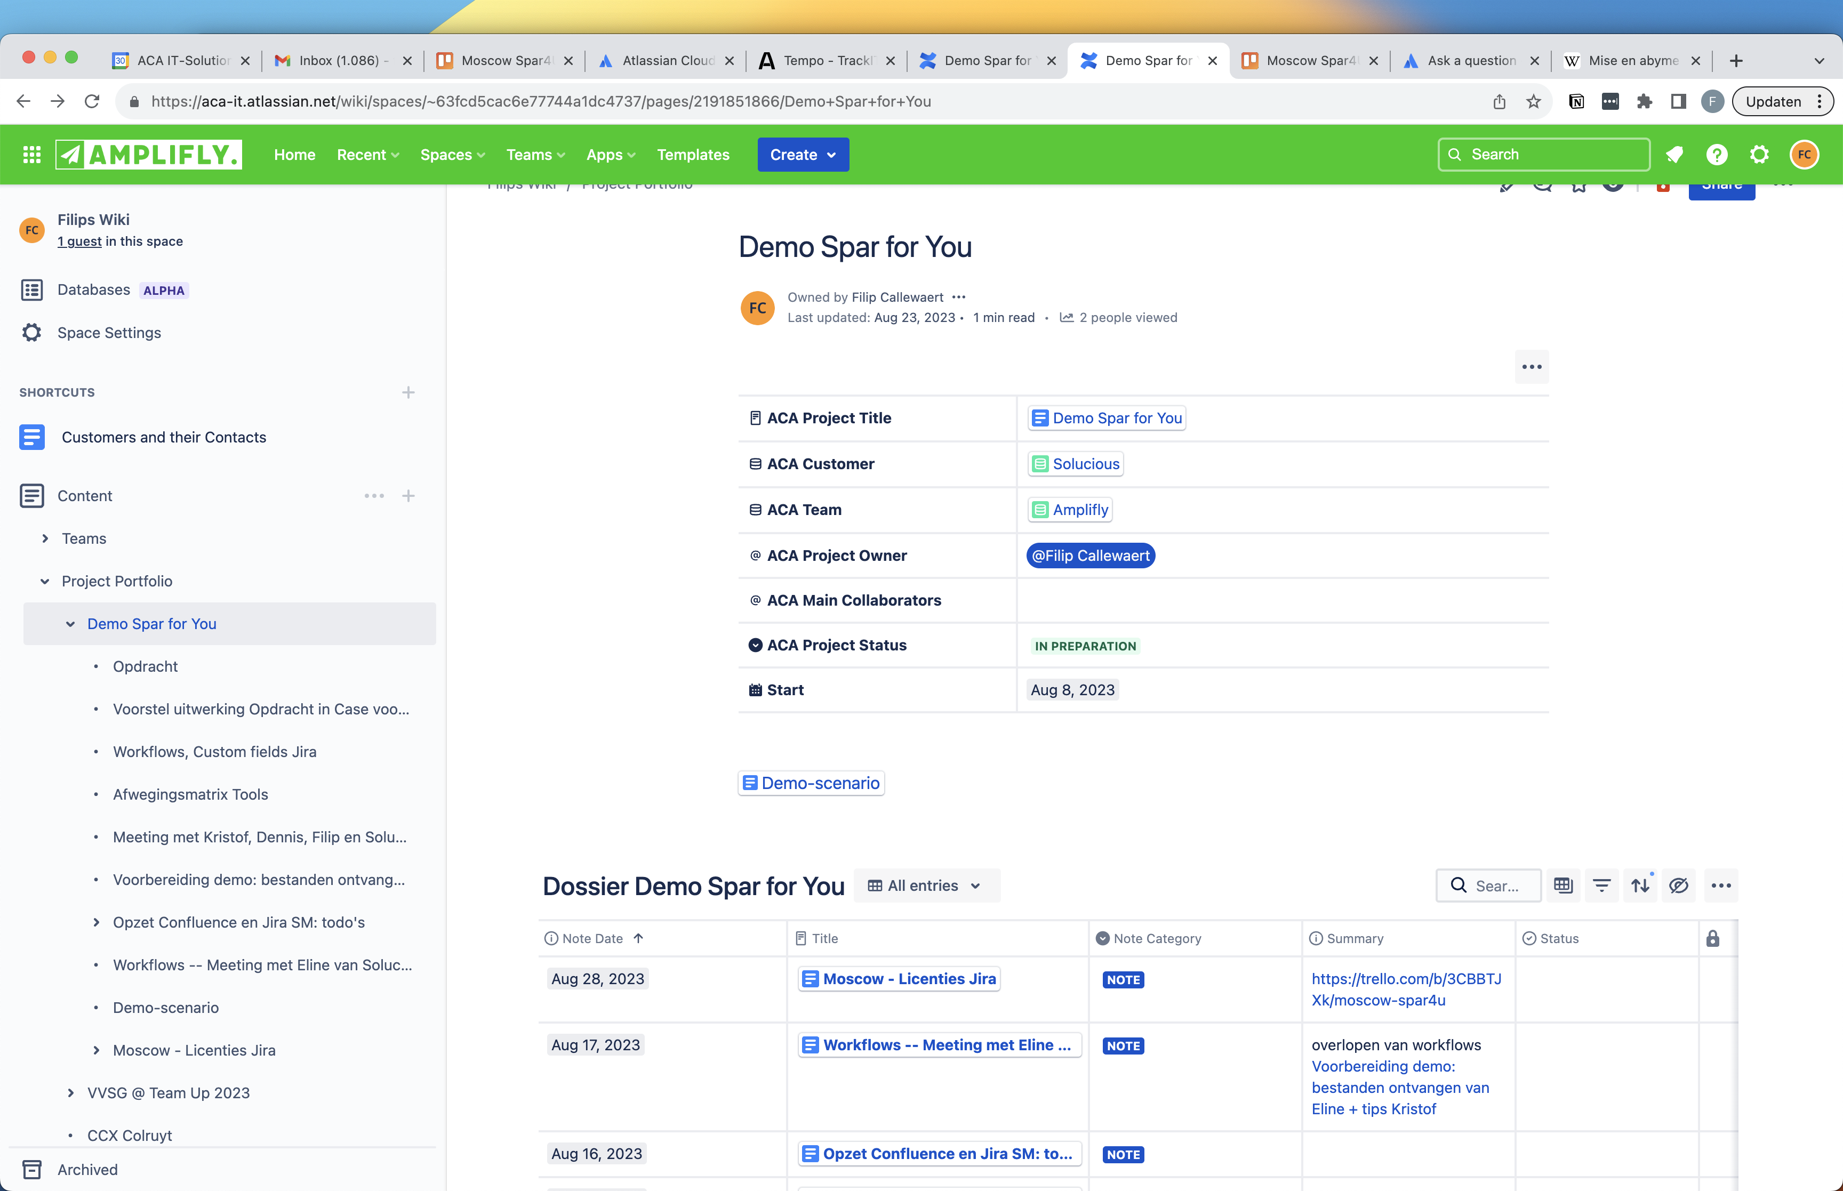Open Afwegingsmatrix Tools page in sidebar

190,794
